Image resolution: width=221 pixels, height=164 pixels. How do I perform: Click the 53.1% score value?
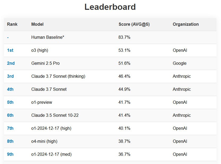[124, 50]
